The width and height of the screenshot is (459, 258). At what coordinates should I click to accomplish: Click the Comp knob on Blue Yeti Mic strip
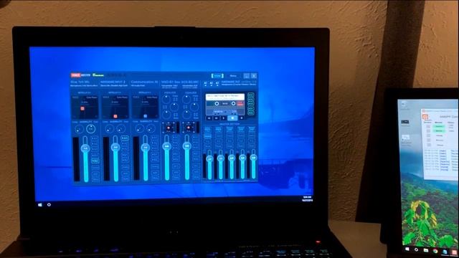tap(79, 129)
